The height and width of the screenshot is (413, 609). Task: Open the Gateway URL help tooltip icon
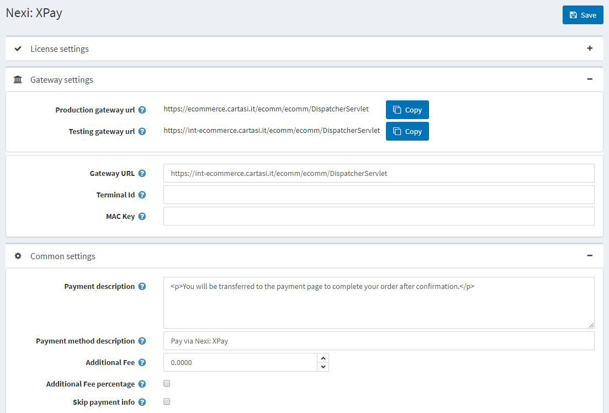point(142,173)
